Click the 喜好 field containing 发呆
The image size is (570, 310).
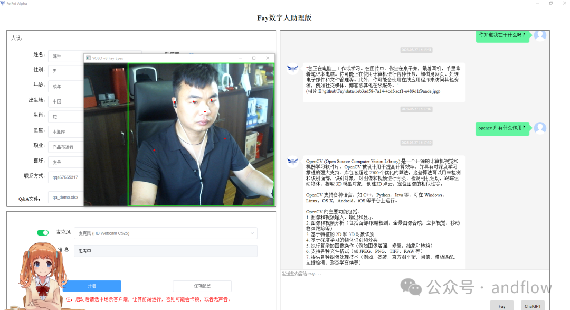(x=66, y=162)
